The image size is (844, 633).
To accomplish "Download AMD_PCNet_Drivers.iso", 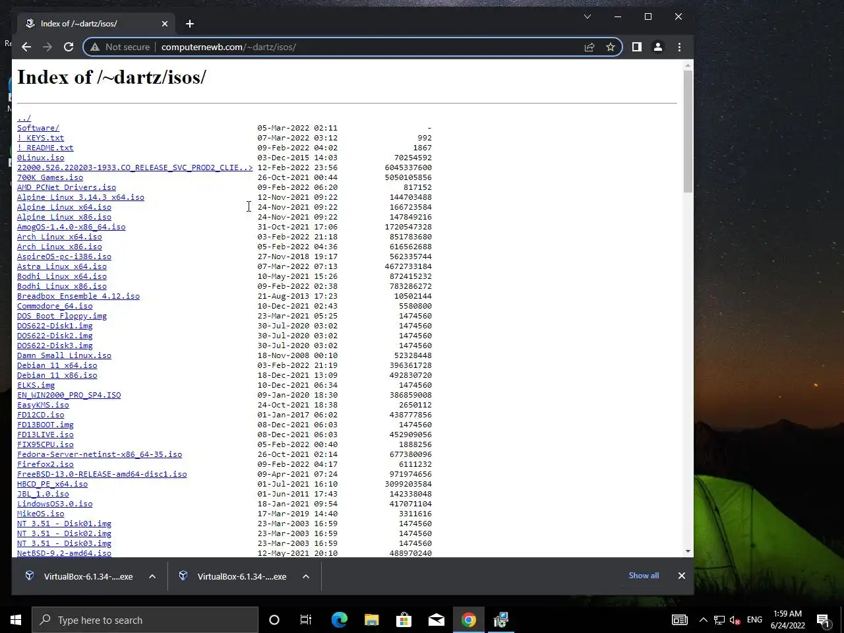I will pos(67,187).
